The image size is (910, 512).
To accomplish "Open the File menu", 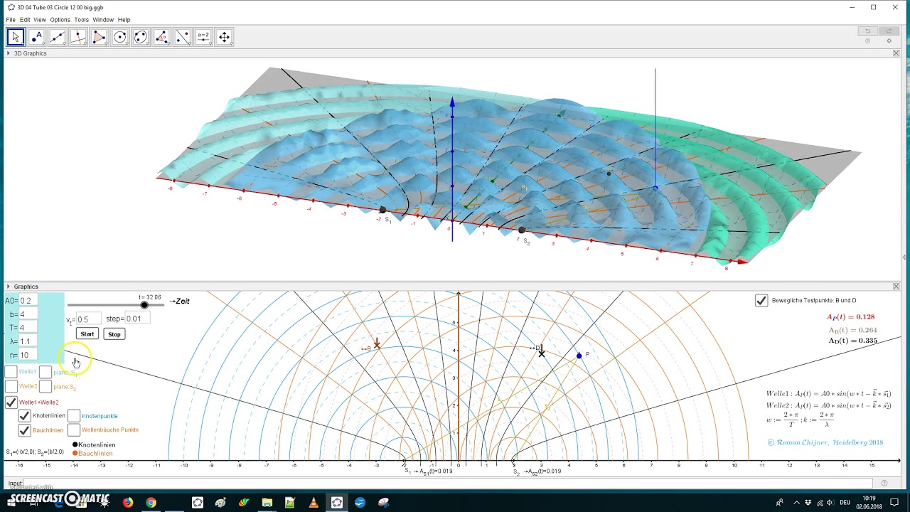I will (11, 20).
